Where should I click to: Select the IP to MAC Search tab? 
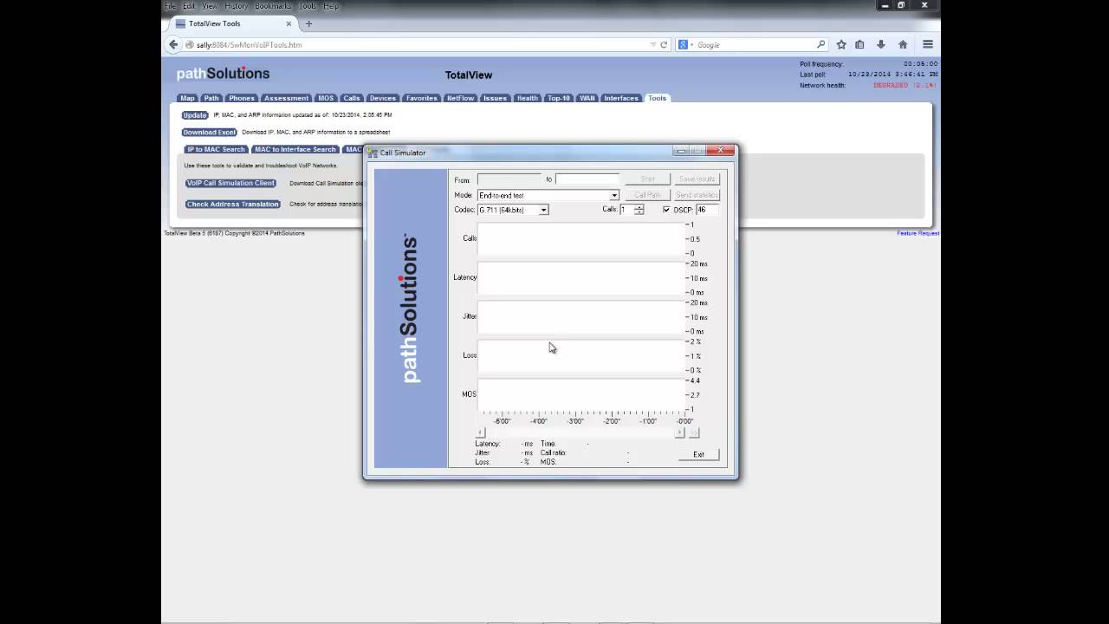pos(216,149)
